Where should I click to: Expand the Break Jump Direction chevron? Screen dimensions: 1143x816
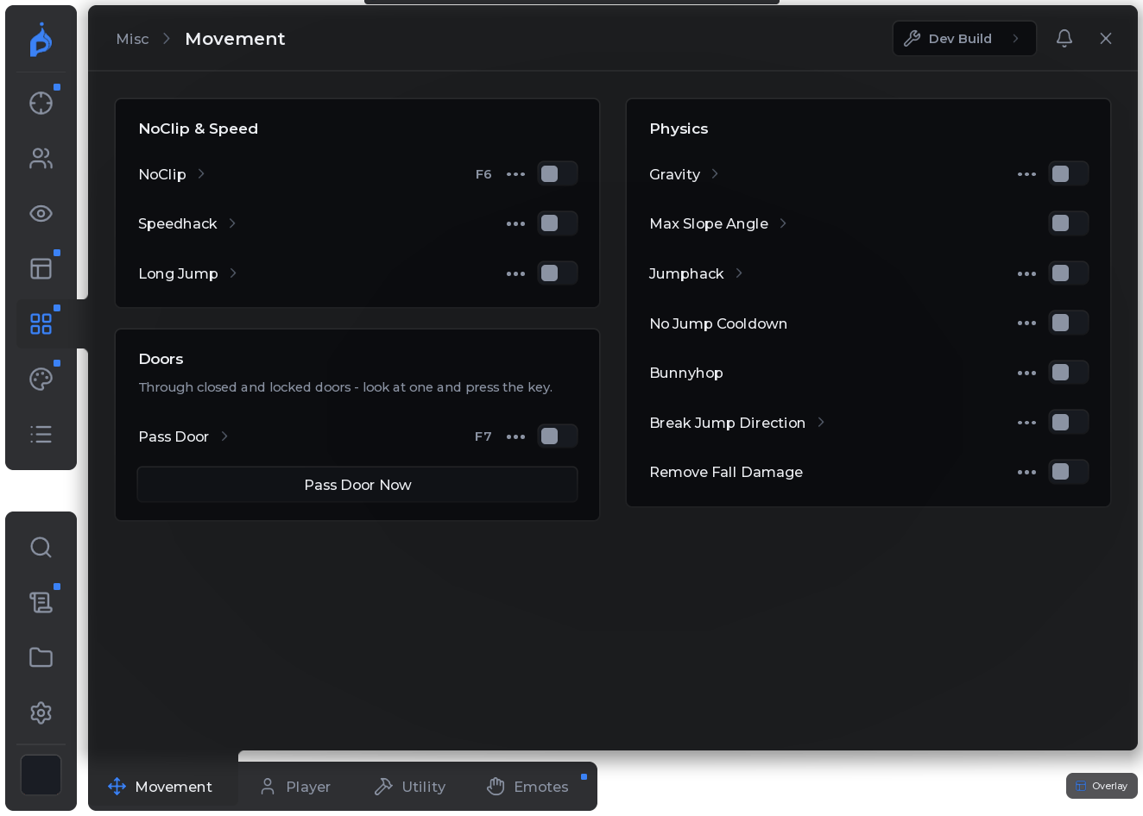tap(821, 422)
